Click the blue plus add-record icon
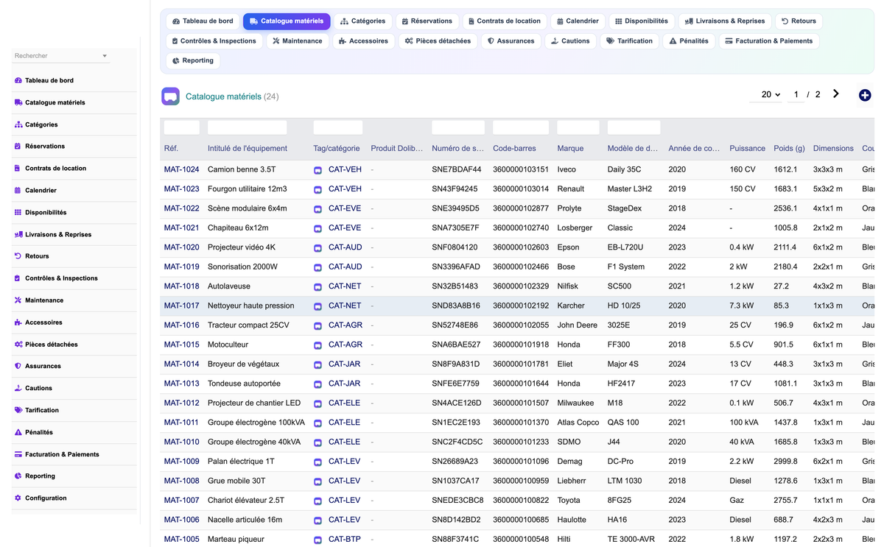884x547 pixels. 865,95
